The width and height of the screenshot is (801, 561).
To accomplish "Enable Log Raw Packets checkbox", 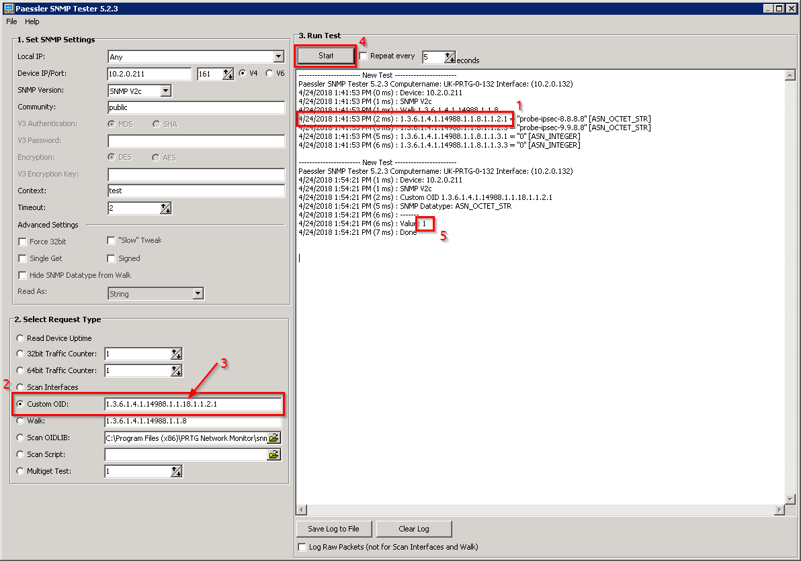I will [x=302, y=547].
